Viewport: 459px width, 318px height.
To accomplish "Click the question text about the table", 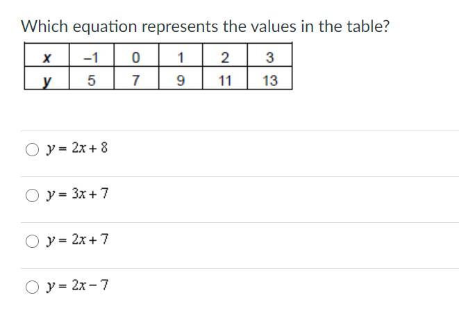I will 206,26.
